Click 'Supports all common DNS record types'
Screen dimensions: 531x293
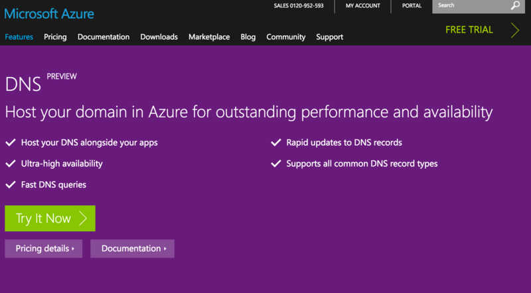[x=362, y=164]
